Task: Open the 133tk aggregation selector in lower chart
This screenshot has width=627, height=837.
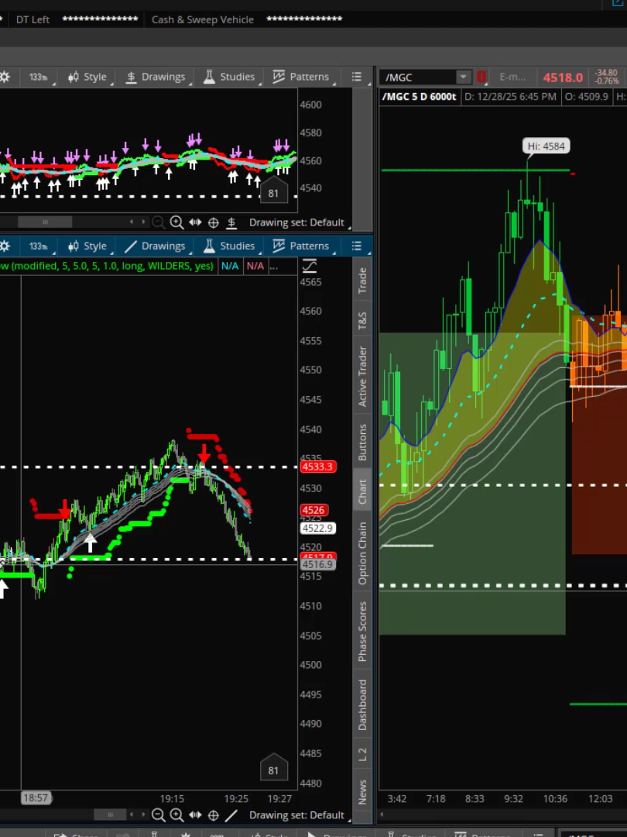Action: point(39,246)
